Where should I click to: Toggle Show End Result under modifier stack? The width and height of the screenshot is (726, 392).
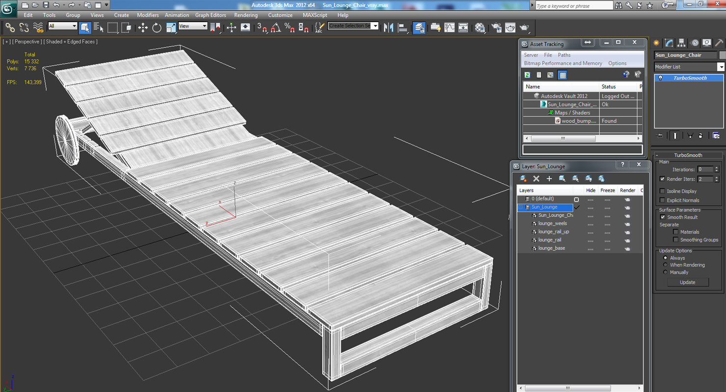click(675, 136)
